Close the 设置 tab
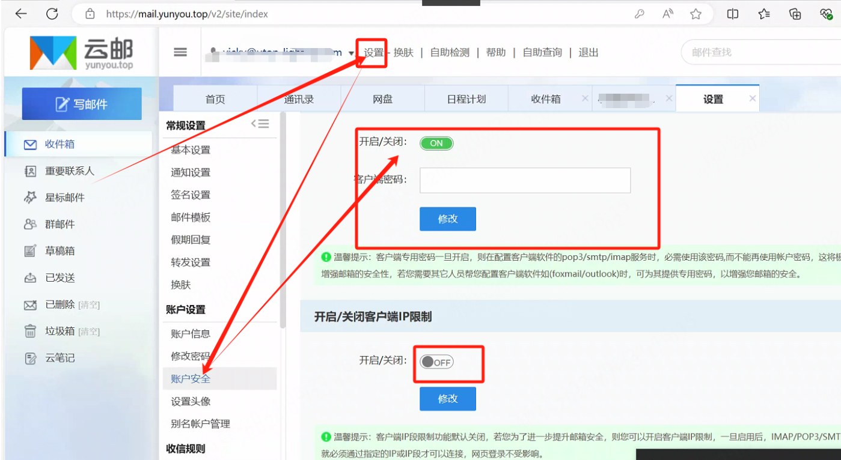841x460 pixels. point(752,98)
